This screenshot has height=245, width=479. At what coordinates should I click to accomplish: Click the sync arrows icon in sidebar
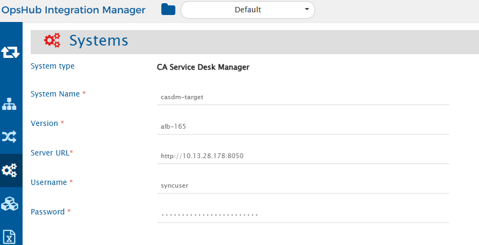[11, 52]
